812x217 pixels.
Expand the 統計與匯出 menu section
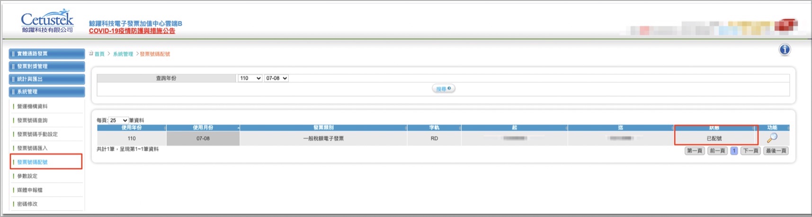pyautogui.click(x=47, y=79)
